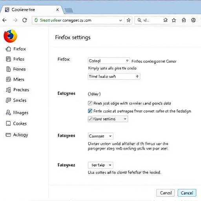Click the document icon beside Fianes
This screenshot has width=201, height=201.
[x=9, y=69]
